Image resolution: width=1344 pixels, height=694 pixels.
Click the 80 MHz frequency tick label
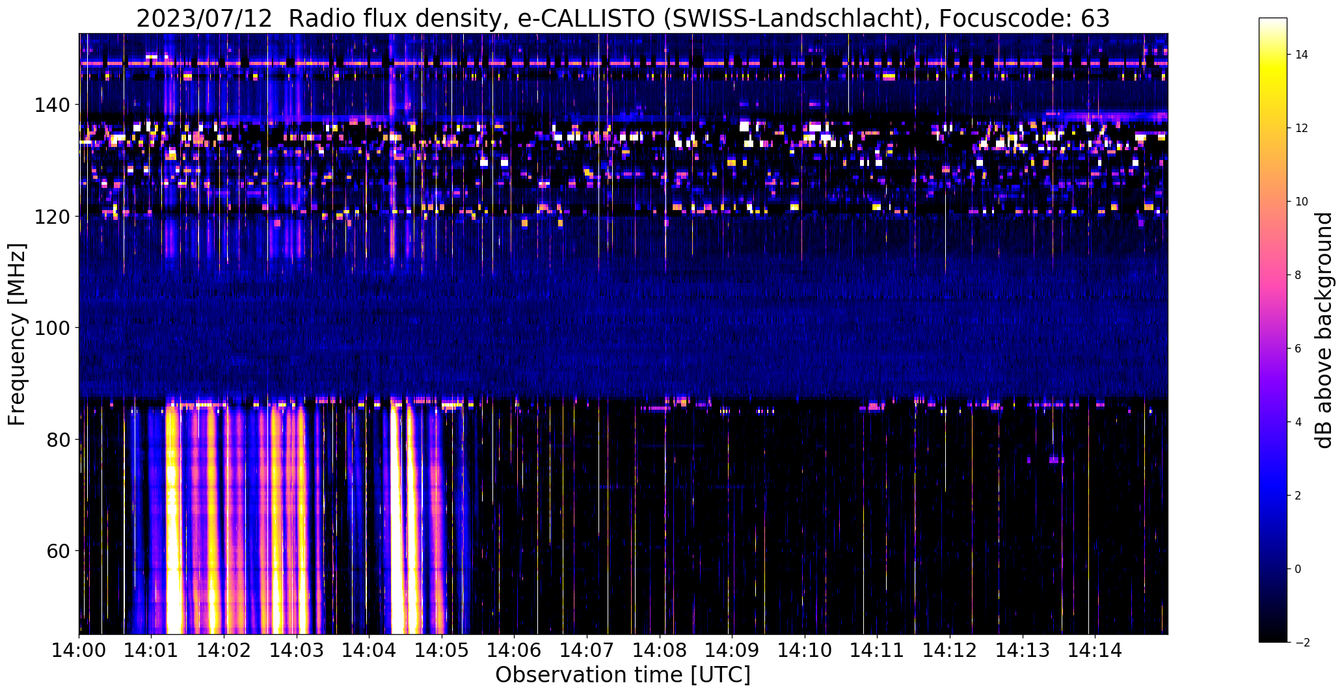[x=58, y=440]
